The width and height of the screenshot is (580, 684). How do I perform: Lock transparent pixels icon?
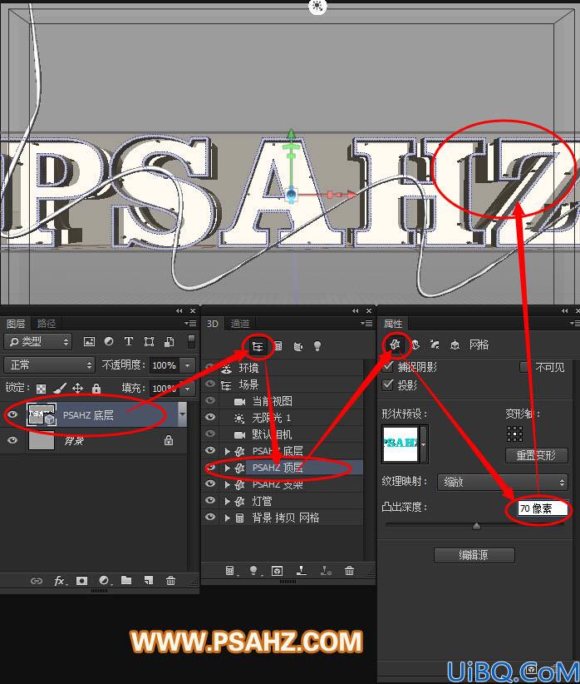pos(41,389)
